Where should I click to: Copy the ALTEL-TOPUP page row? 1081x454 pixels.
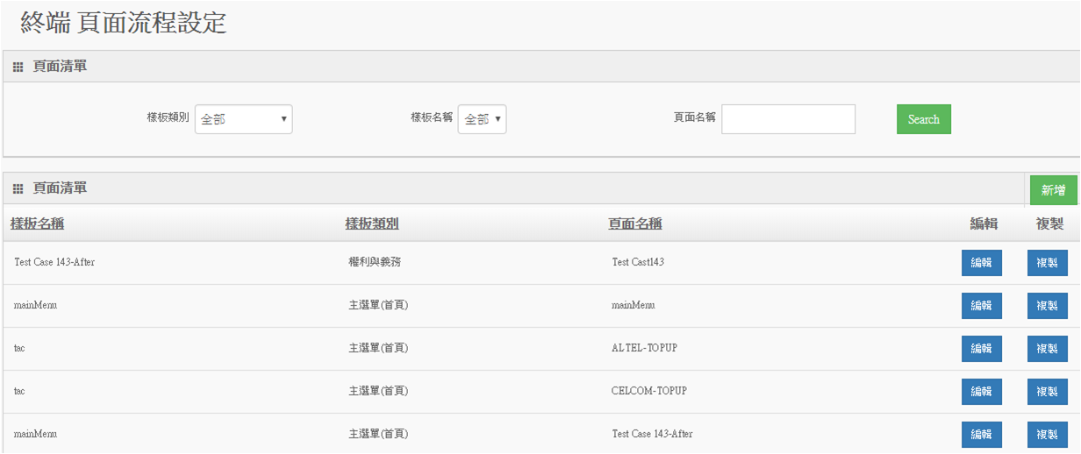point(1048,348)
